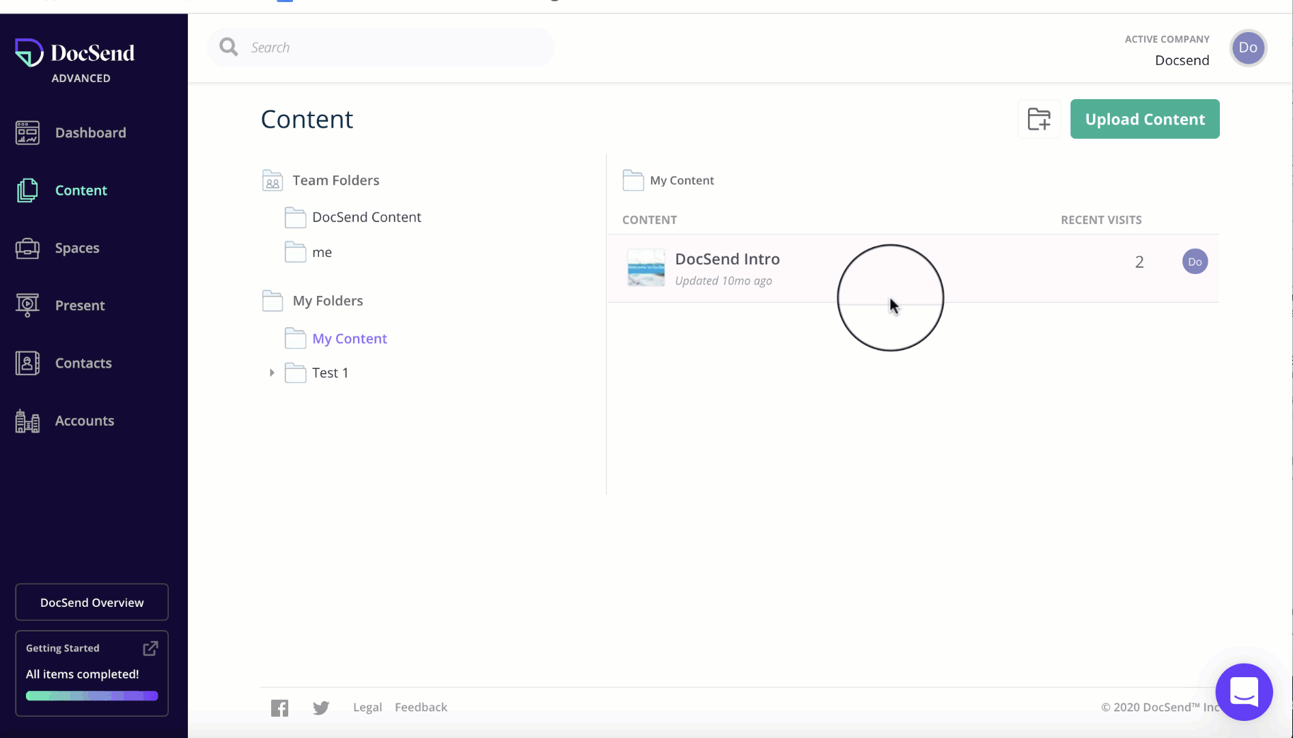Open the DocSend Intro thumbnail

(646, 268)
